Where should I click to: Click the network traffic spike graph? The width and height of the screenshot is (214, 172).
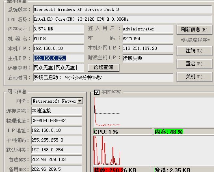(x=153, y=150)
